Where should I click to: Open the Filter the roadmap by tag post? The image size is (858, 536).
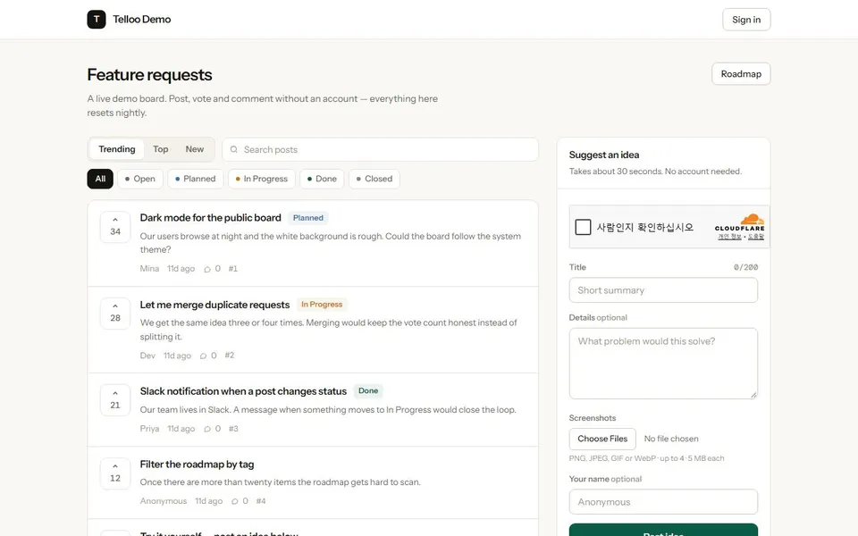197,465
